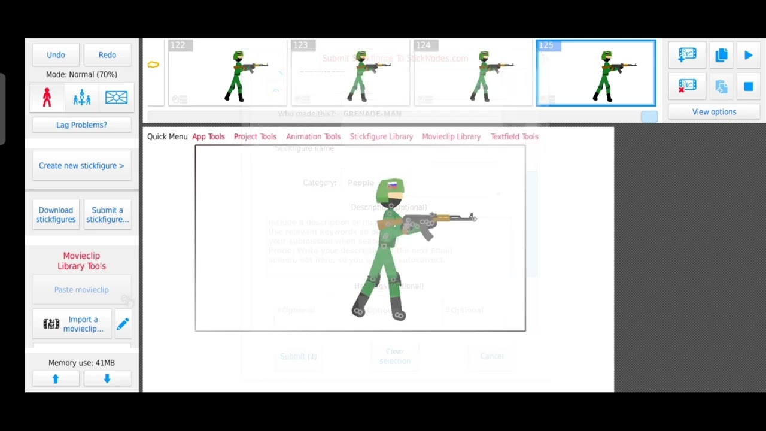Click the "Mode: Normal (70%)" text
Viewport: 766px width, 431px height.
pyautogui.click(x=81, y=74)
